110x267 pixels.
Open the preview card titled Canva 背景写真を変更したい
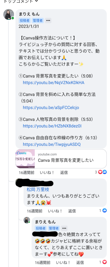61,159
